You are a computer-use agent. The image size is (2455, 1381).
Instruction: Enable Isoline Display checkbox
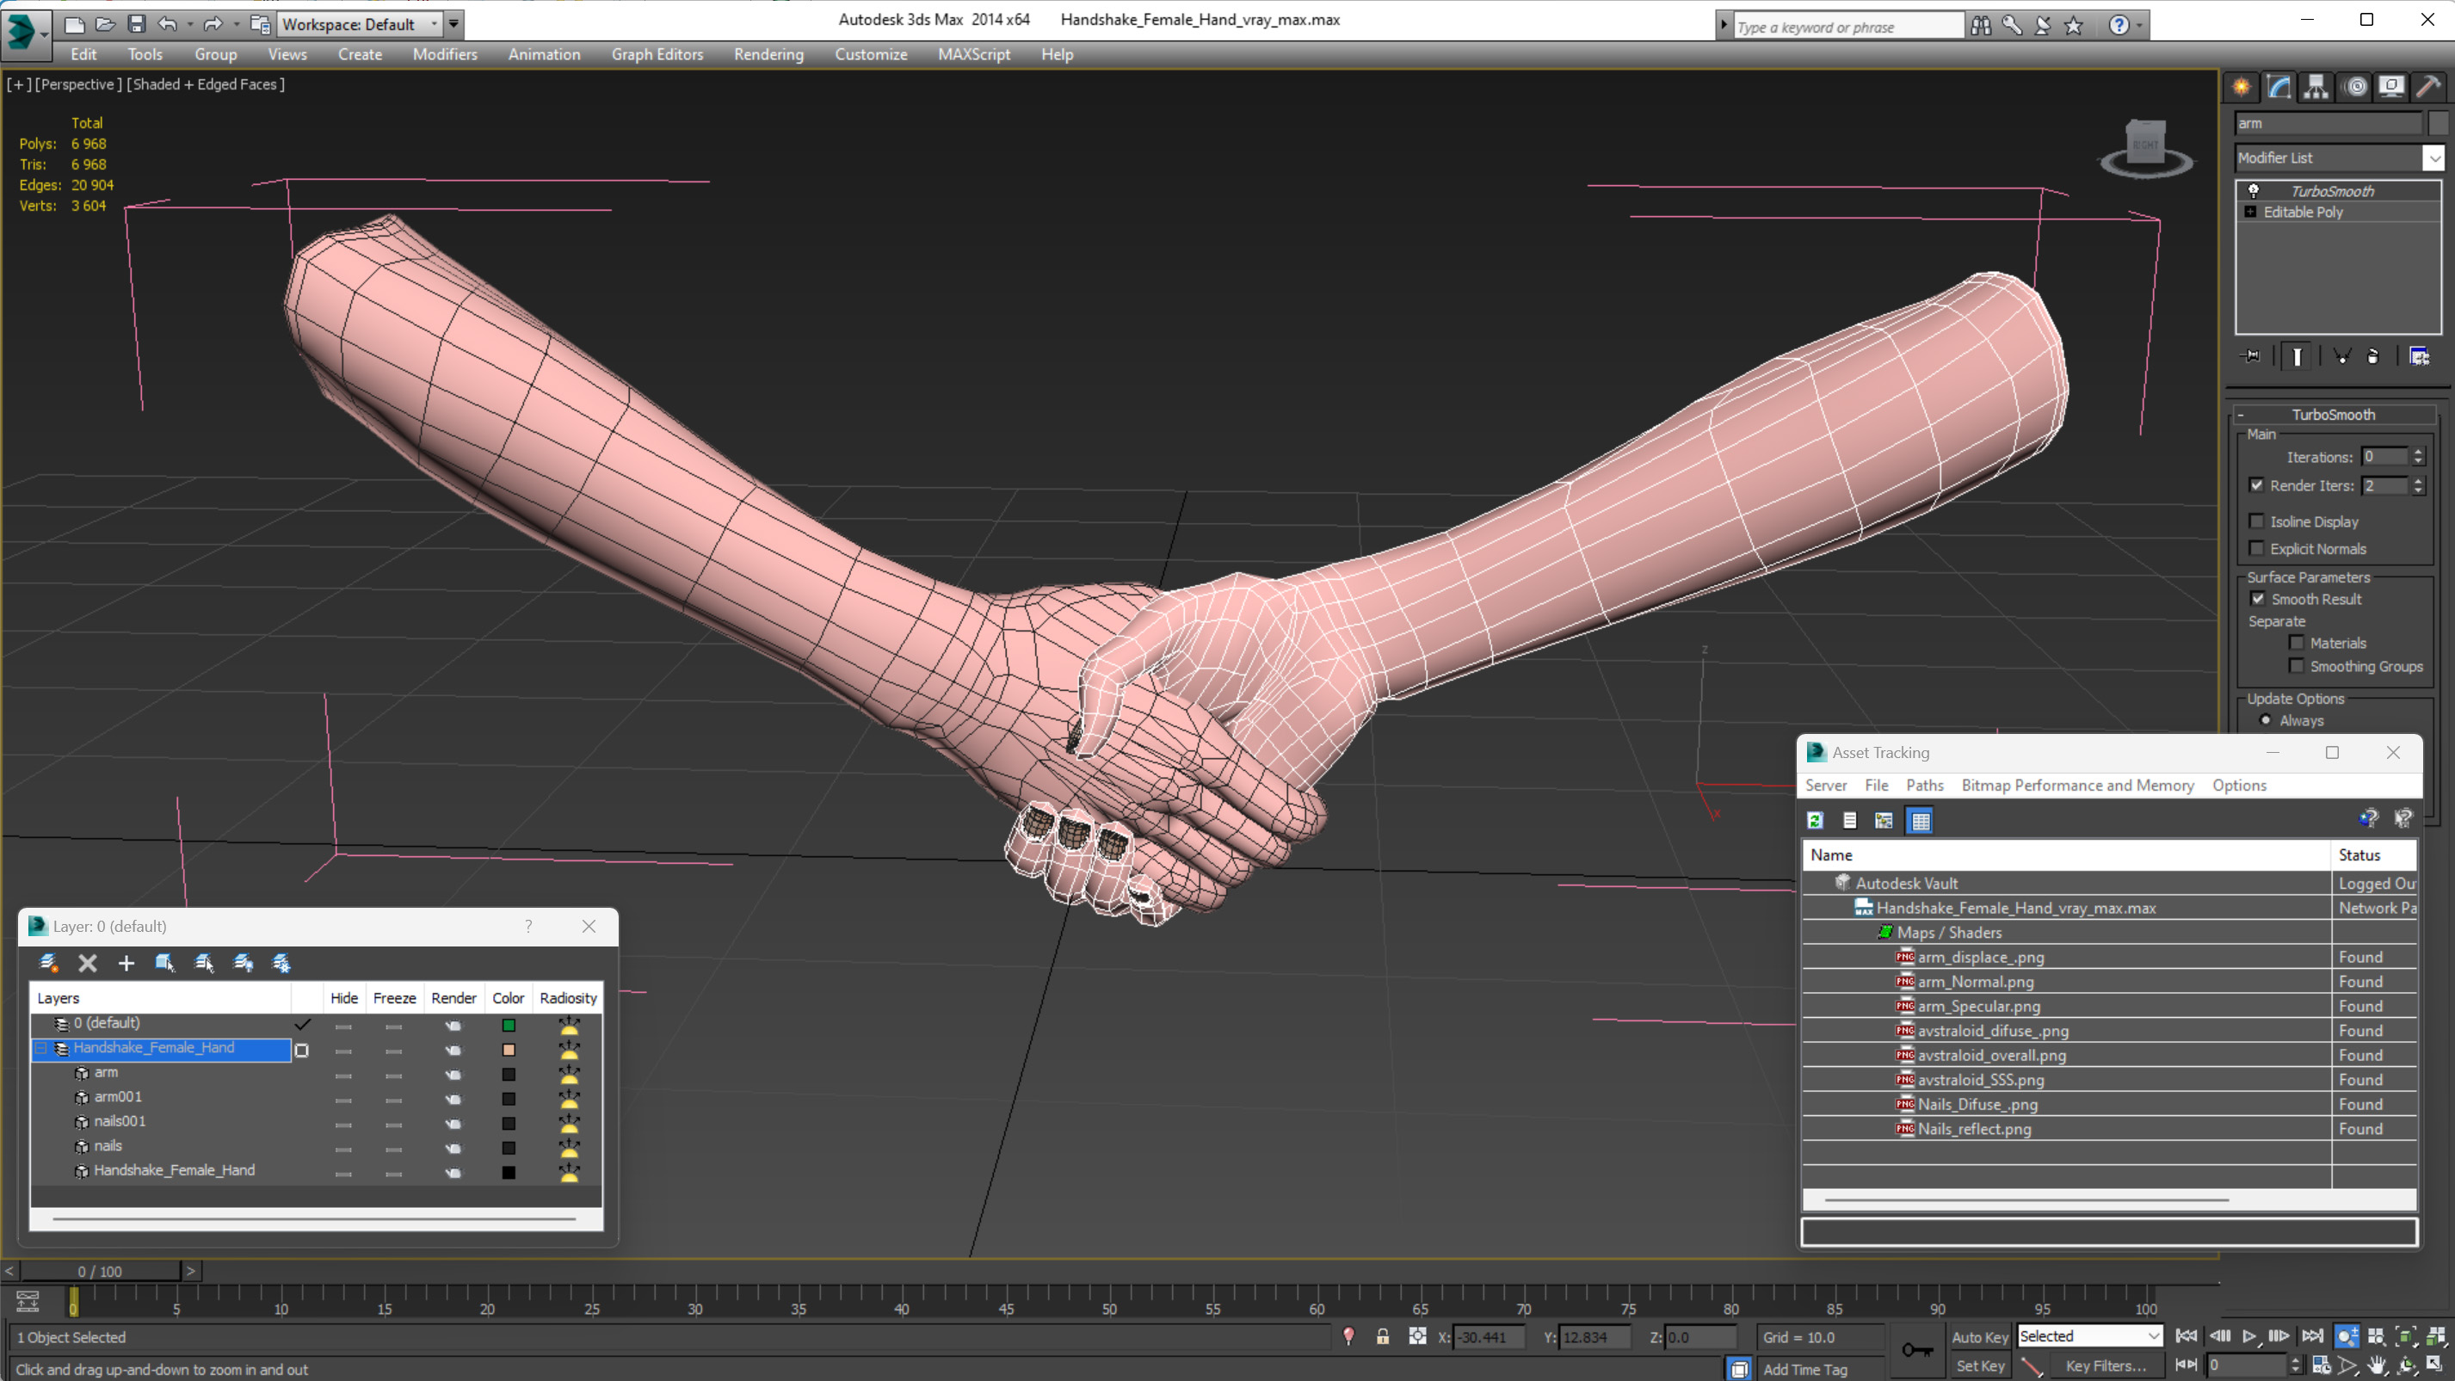[2256, 521]
